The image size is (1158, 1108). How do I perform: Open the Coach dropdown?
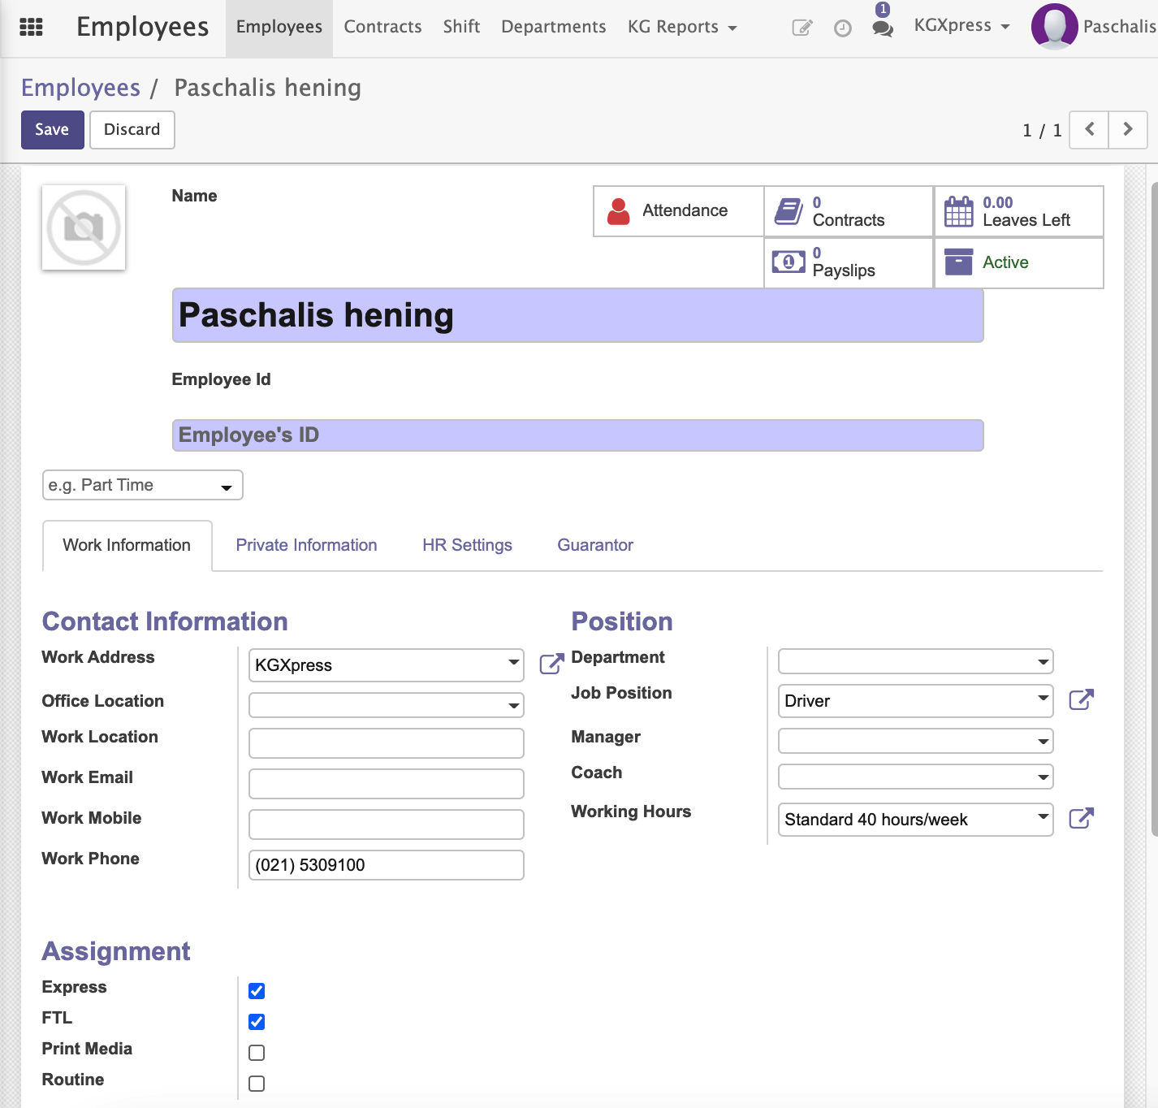915,777
